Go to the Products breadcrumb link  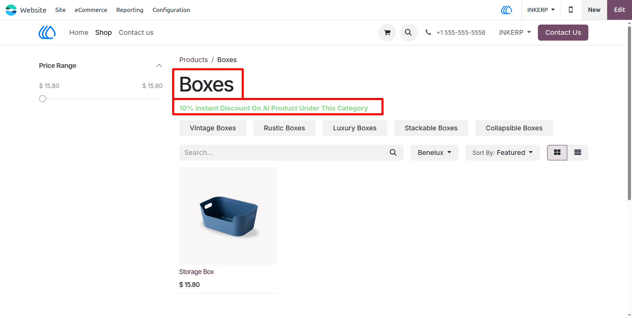click(x=193, y=60)
